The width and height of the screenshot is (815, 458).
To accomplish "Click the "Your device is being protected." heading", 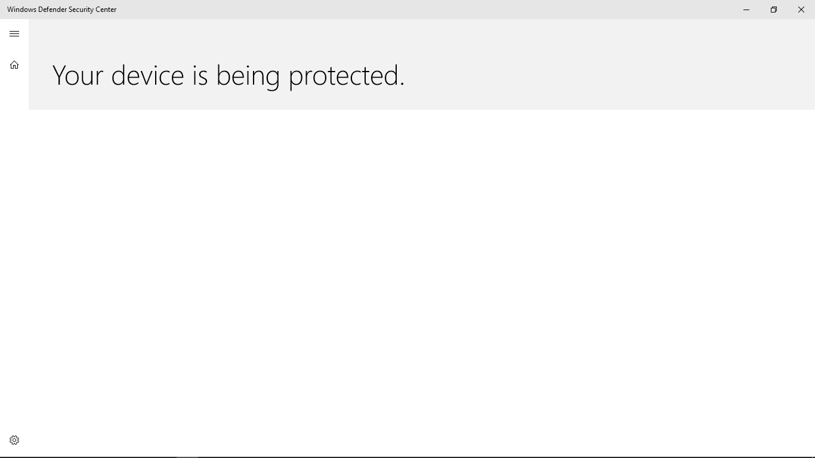I will click(x=229, y=76).
